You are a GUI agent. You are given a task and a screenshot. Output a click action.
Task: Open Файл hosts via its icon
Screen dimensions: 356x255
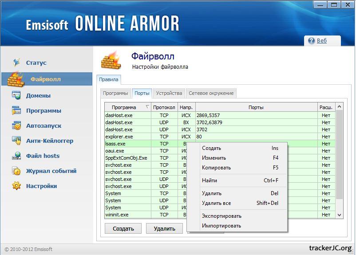[16, 156]
